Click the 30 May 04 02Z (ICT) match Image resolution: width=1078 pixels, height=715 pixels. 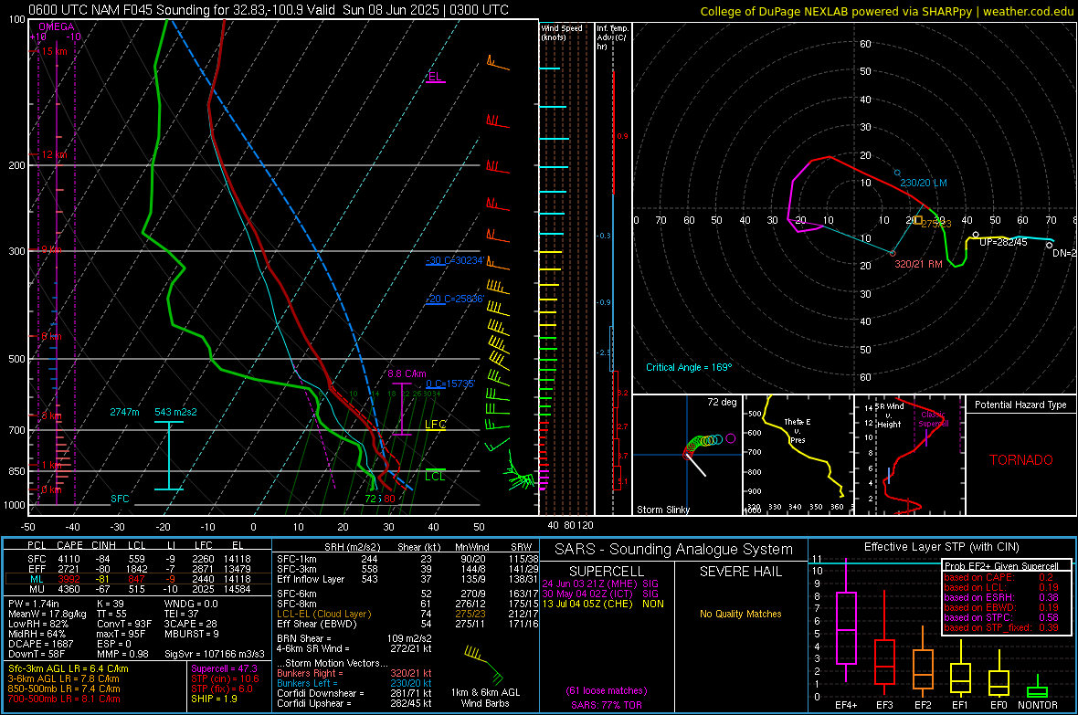(600, 594)
